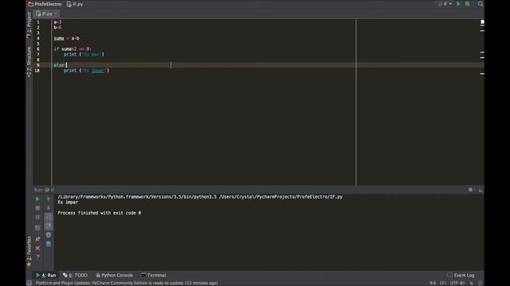Image resolution: width=510 pixels, height=286 pixels.
Task: Click the python3.5 command line in console
Action: pyautogui.click(x=200, y=196)
